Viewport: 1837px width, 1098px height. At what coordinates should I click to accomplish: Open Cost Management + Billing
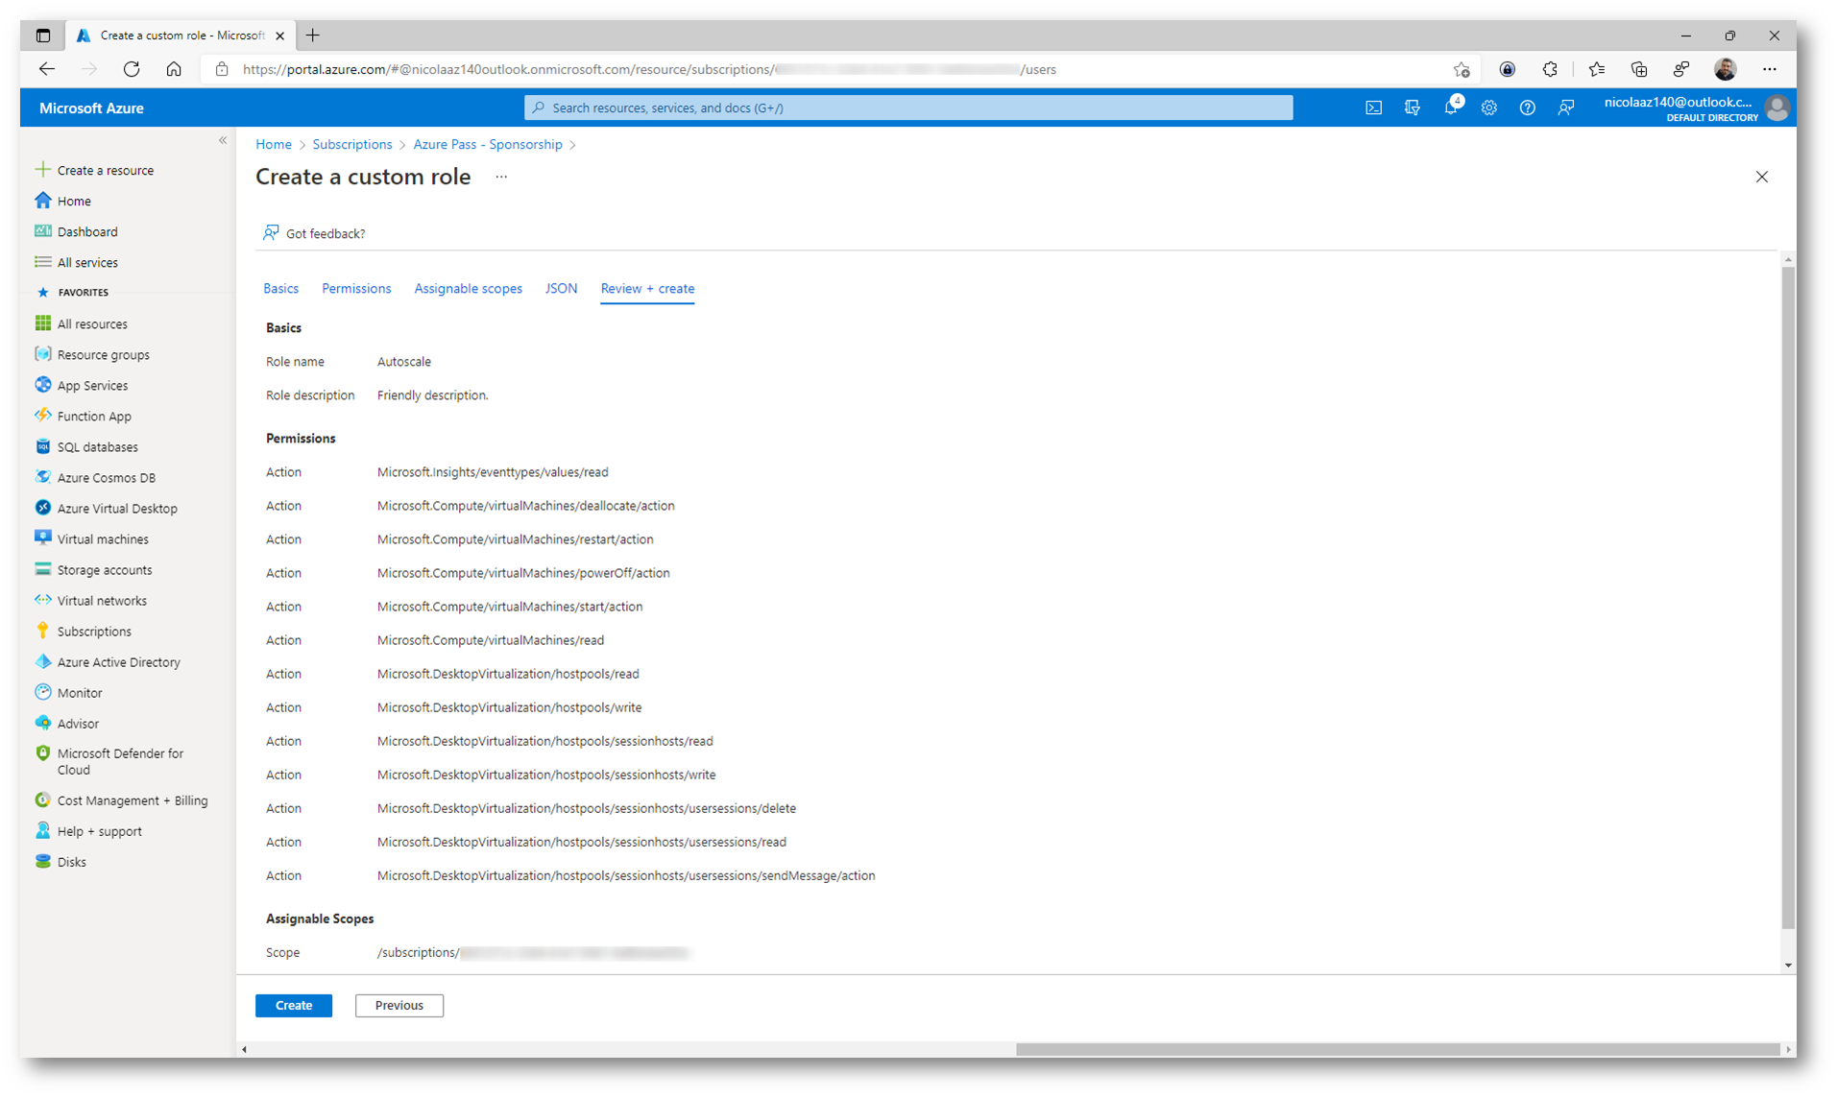click(132, 800)
